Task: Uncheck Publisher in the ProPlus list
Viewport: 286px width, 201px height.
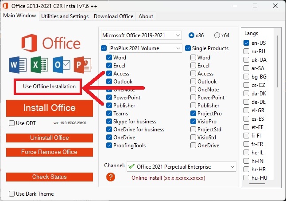Action: [x=109, y=106]
